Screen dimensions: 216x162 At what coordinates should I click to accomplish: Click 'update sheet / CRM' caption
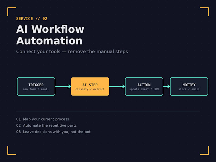tap(144, 89)
